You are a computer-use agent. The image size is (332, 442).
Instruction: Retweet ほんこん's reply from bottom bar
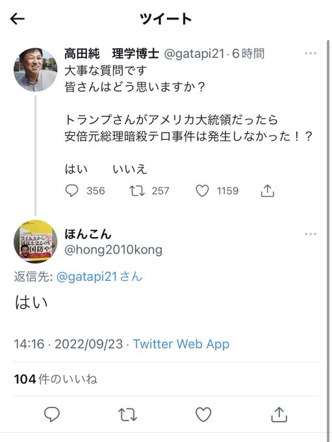[127, 415]
